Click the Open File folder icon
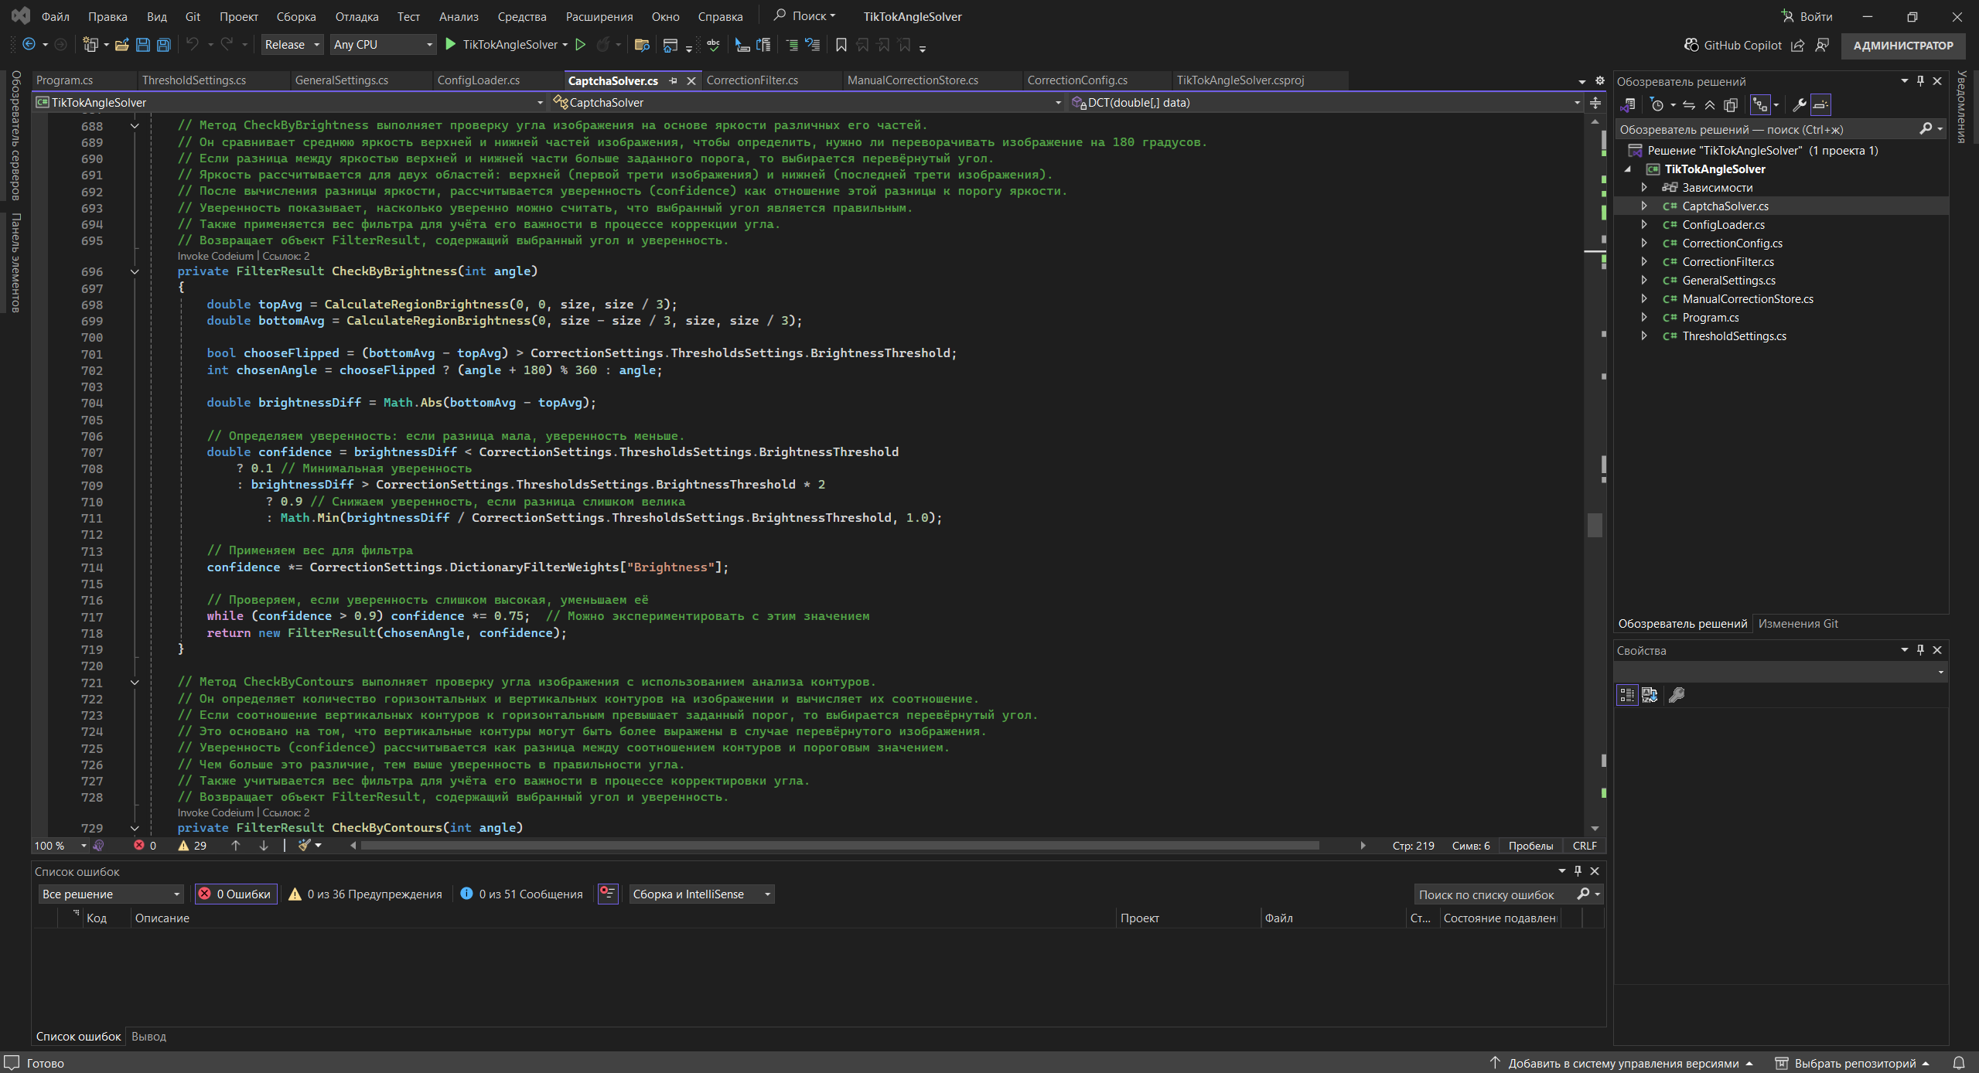1979x1073 pixels. click(x=121, y=45)
